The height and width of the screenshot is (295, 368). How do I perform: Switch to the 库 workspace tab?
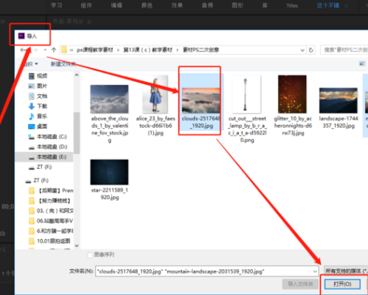(x=265, y=5)
